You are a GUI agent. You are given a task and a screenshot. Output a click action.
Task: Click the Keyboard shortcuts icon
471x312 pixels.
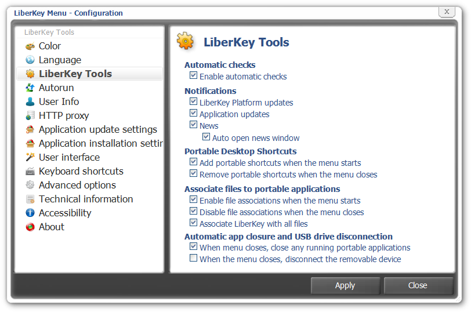click(x=30, y=172)
